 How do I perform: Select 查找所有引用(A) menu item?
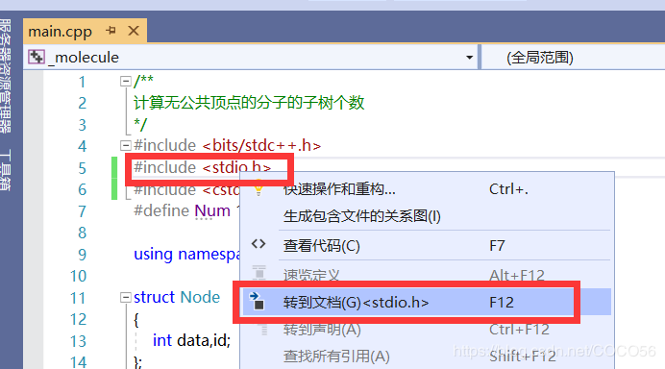pos(428,357)
